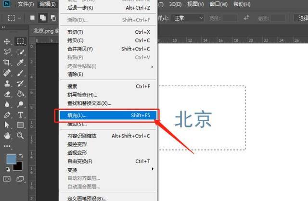Select the Rectangular Marquee tool
The image size is (308, 201).
[21, 41]
